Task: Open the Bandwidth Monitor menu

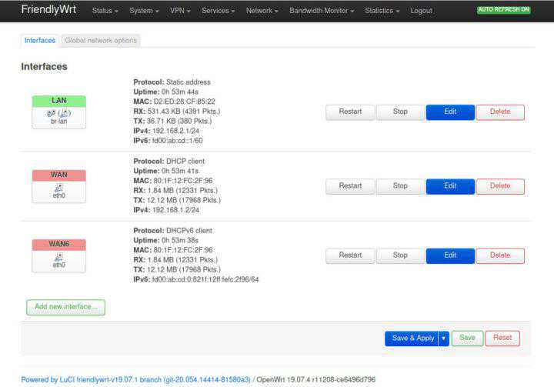Action: click(322, 11)
